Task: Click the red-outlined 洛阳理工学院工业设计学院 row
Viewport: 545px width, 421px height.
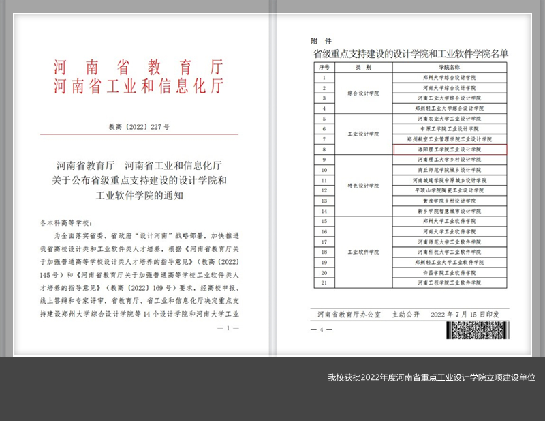Action: click(x=450, y=149)
